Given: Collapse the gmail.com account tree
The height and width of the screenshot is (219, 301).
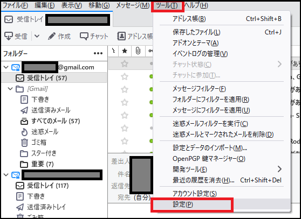Looking at the screenshot, I should [x=6, y=67].
